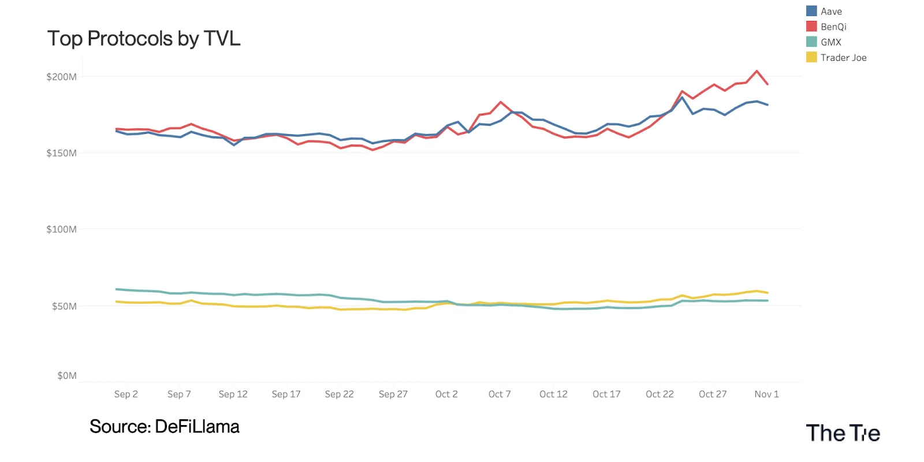Click the Aave blue legend swatch

click(x=811, y=11)
